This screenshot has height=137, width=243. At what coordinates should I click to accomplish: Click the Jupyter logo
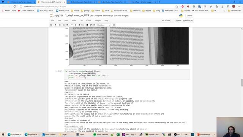tap(57, 16)
